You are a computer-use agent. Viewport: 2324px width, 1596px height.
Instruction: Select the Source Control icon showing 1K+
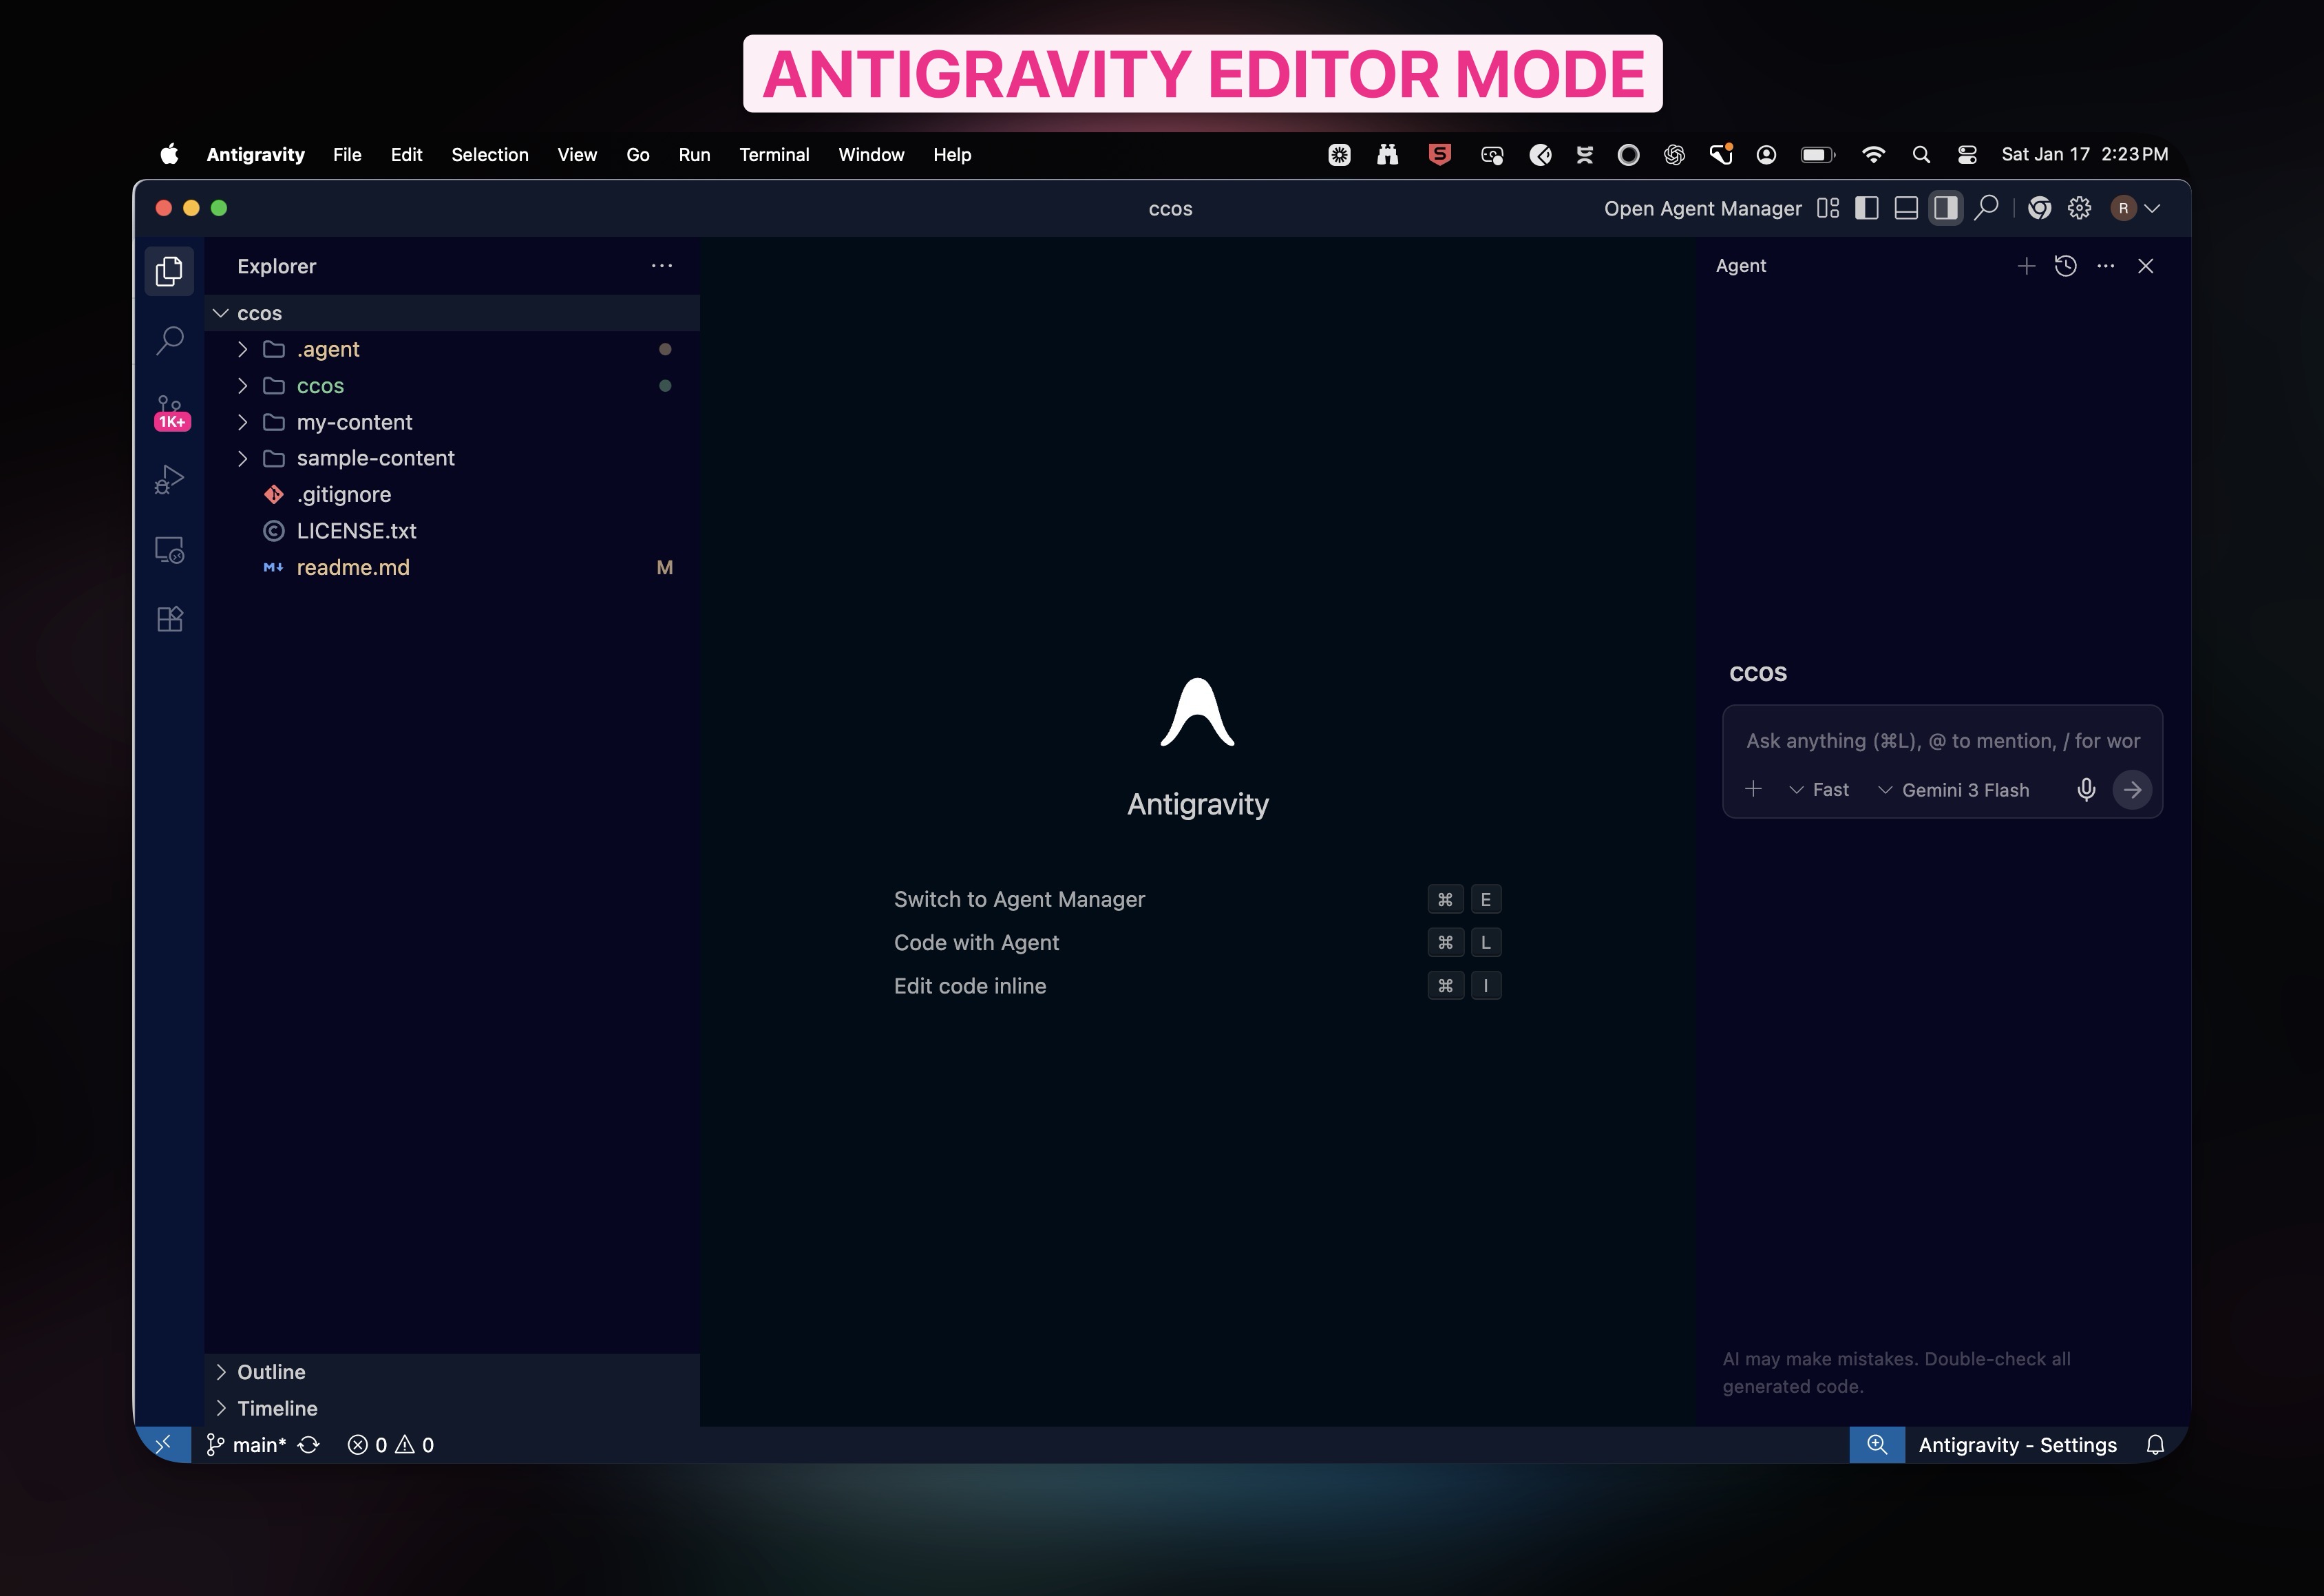(x=170, y=410)
